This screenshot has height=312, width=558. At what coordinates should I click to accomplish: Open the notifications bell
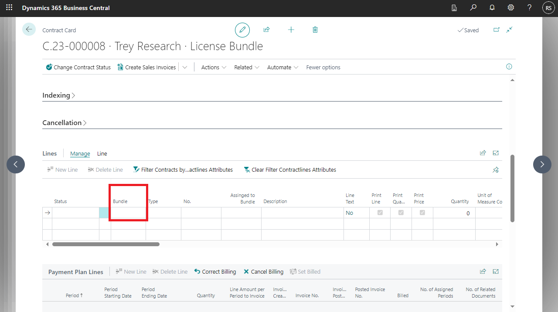492,8
